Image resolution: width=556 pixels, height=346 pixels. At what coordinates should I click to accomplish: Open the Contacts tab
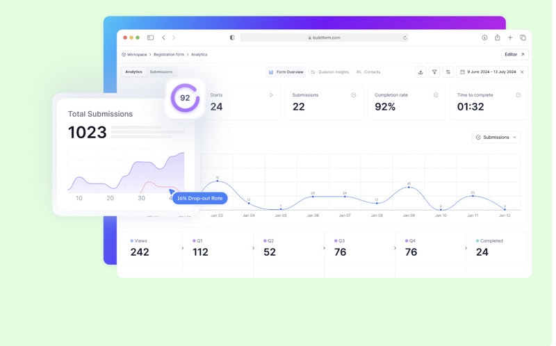pyautogui.click(x=368, y=72)
